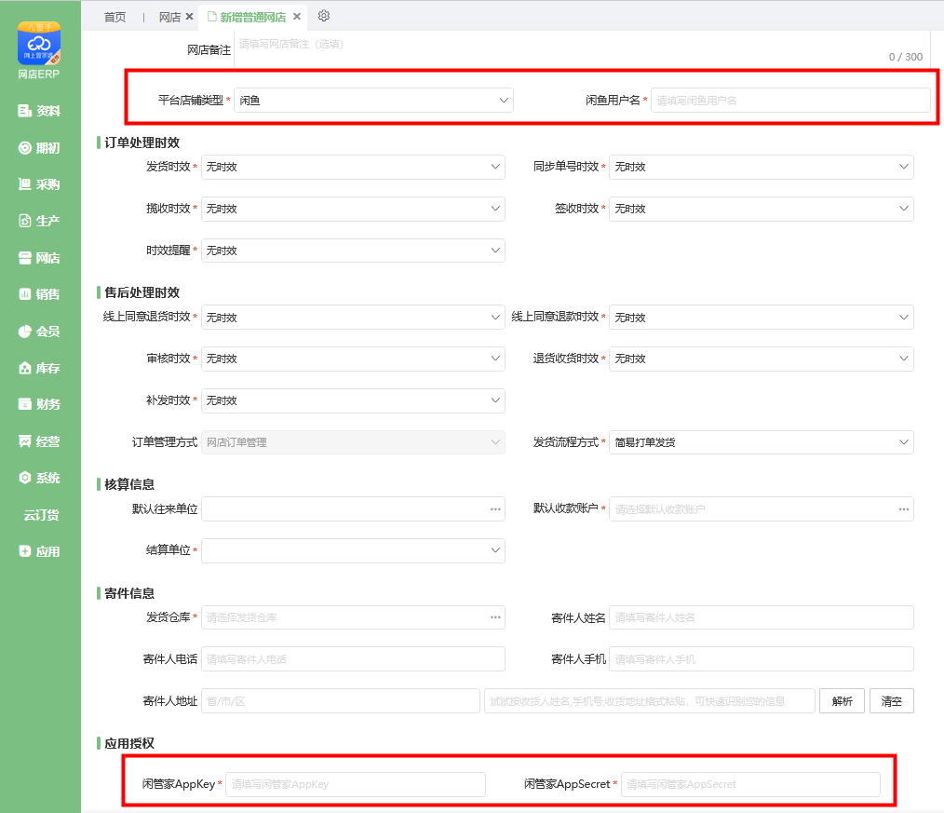
Task: Click the 清空 button
Action: coord(892,701)
